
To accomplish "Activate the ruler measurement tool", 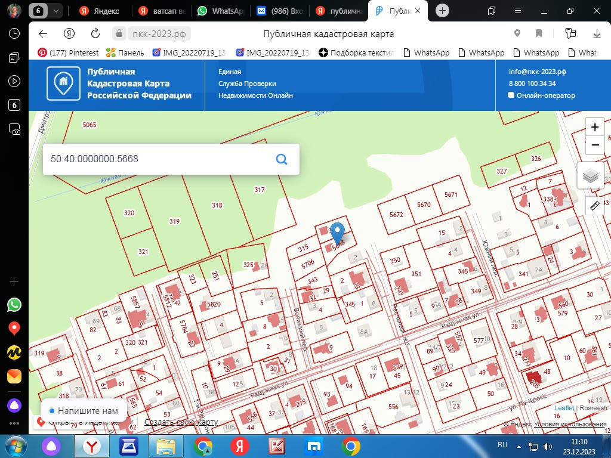I will click(x=594, y=205).
